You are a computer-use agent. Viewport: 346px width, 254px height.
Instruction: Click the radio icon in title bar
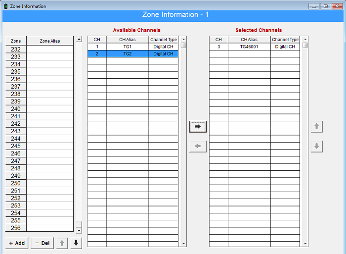[x=5, y=6]
